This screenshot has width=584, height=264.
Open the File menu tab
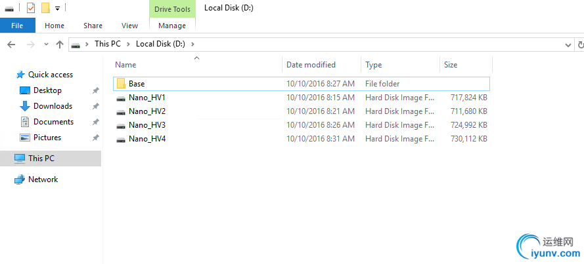pos(17,26)
